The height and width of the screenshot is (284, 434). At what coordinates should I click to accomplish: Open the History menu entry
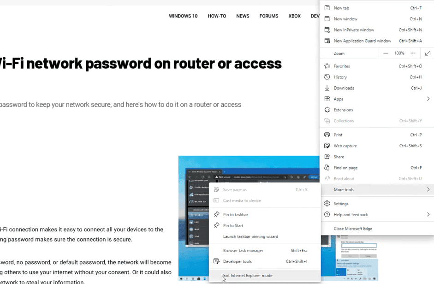(x=377, y=77)
